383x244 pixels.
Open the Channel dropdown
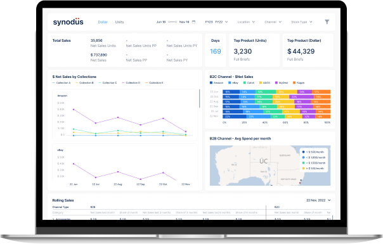coord(273,22)
